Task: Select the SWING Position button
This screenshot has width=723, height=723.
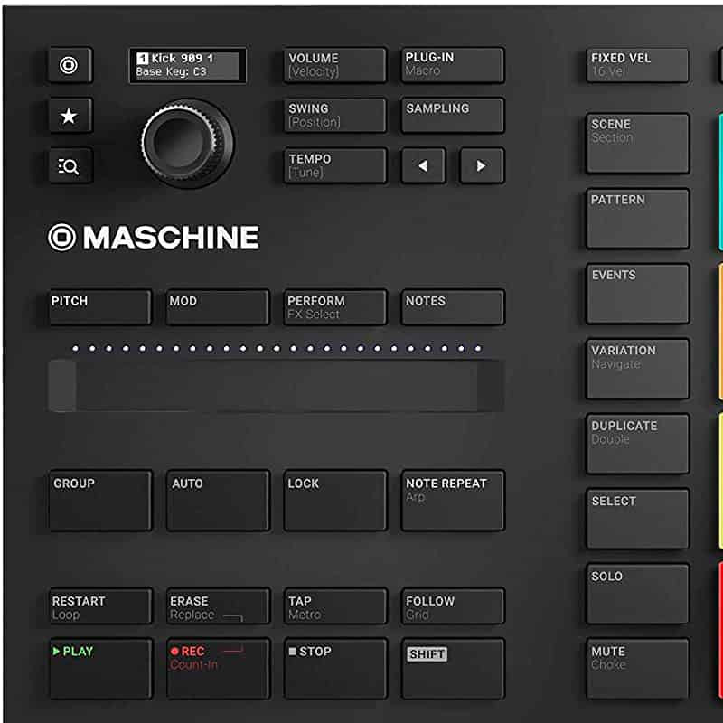Action: tap(335, 116)
